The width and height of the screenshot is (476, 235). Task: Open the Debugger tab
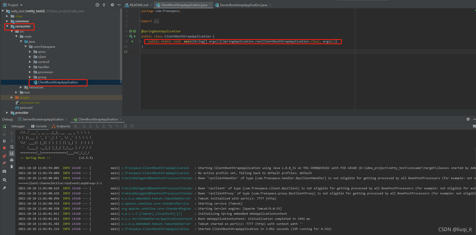click(18, 126)
